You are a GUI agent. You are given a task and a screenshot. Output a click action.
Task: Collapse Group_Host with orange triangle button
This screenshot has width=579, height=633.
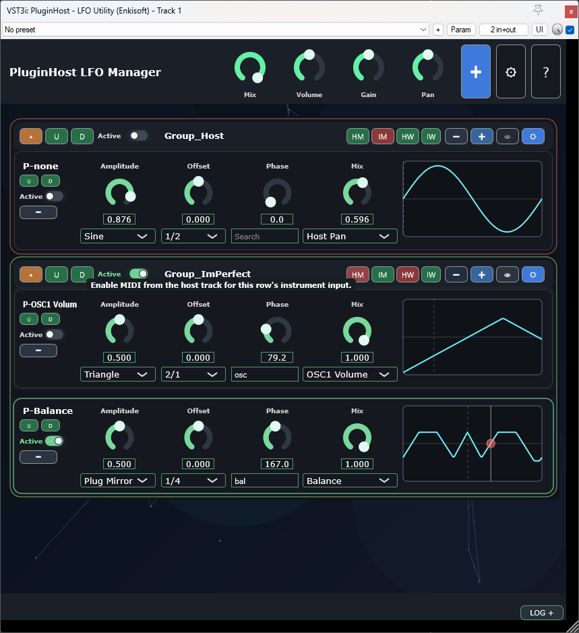pyautogui.click(x=31, y=136)
